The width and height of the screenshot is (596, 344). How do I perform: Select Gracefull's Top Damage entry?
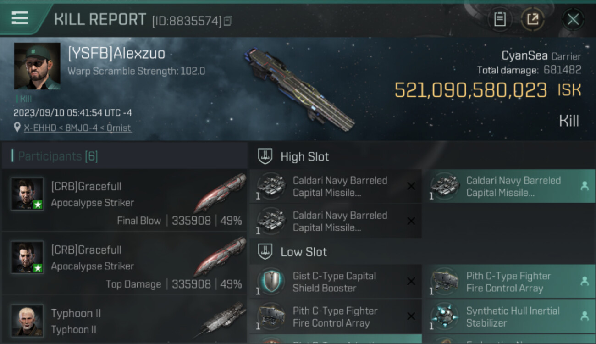click(x=125, y=264)
